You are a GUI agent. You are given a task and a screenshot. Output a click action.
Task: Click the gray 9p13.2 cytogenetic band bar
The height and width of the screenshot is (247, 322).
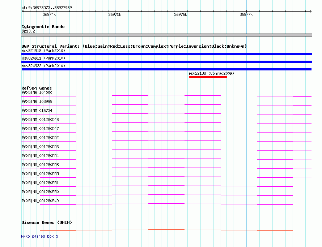point(166,35)
